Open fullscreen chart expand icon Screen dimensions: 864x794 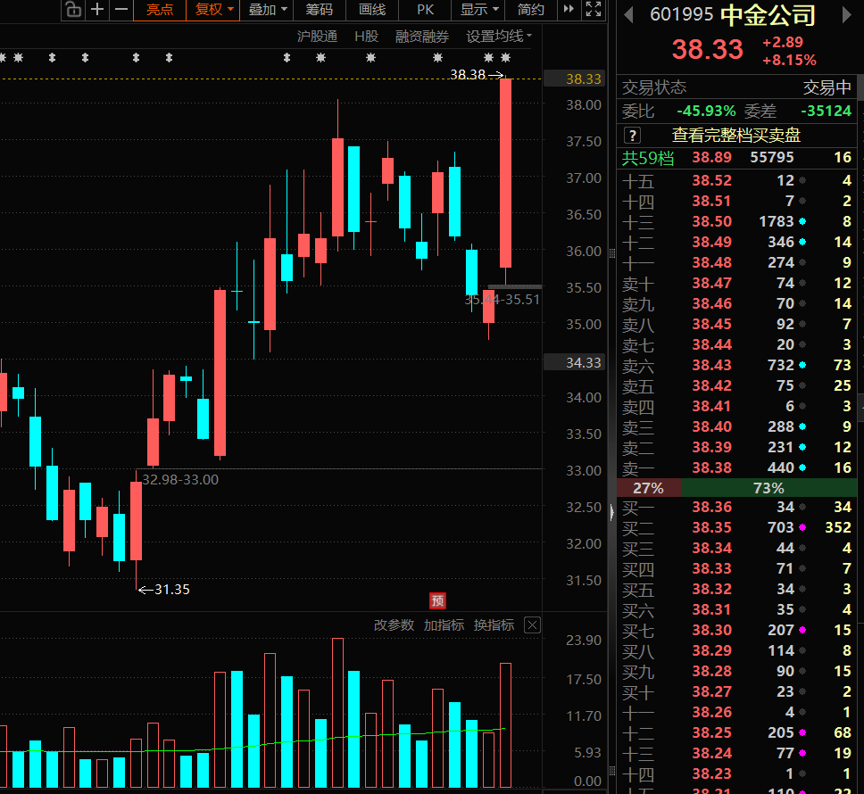pyautogui.click(x=594, y=9)
